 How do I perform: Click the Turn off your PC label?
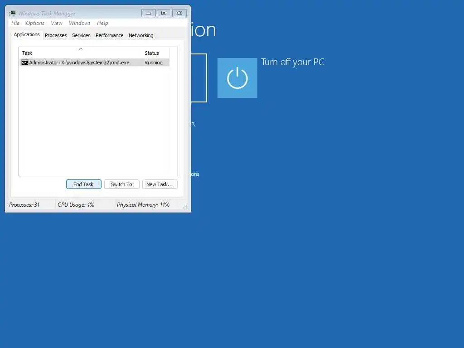coord(293,62)
